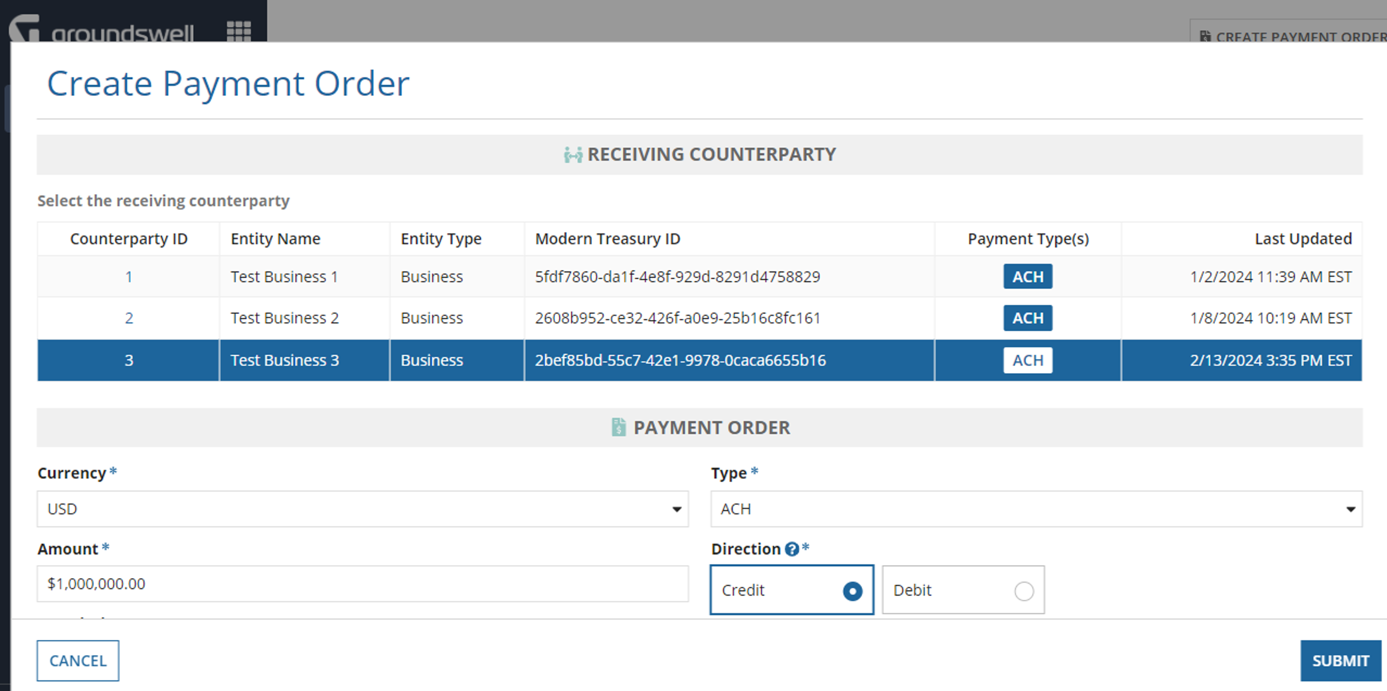Screen dimensions: 1387x691
Task: Select the Debit direction radio
Action: pos(1024,591)
